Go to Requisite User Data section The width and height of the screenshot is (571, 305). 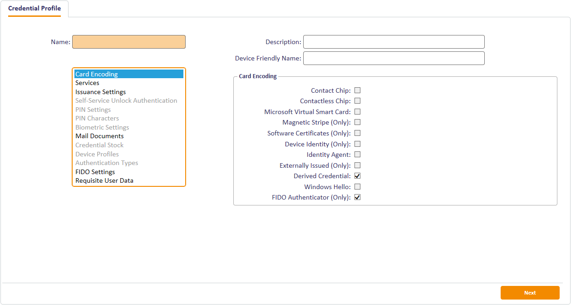click(x=104, y=181)
